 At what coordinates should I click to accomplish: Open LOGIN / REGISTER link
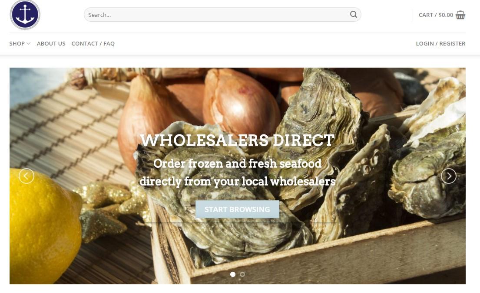[440, 43]
